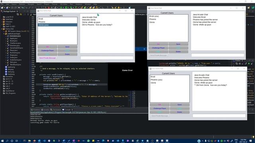This screenshot has width=255, height=143.
Task: Switch to the Declaration tab
Action: pos(56,110)
